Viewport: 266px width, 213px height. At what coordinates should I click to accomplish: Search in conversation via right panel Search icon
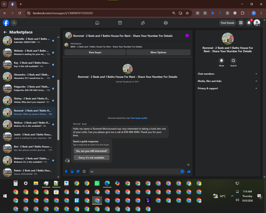[x=234, y=61]
